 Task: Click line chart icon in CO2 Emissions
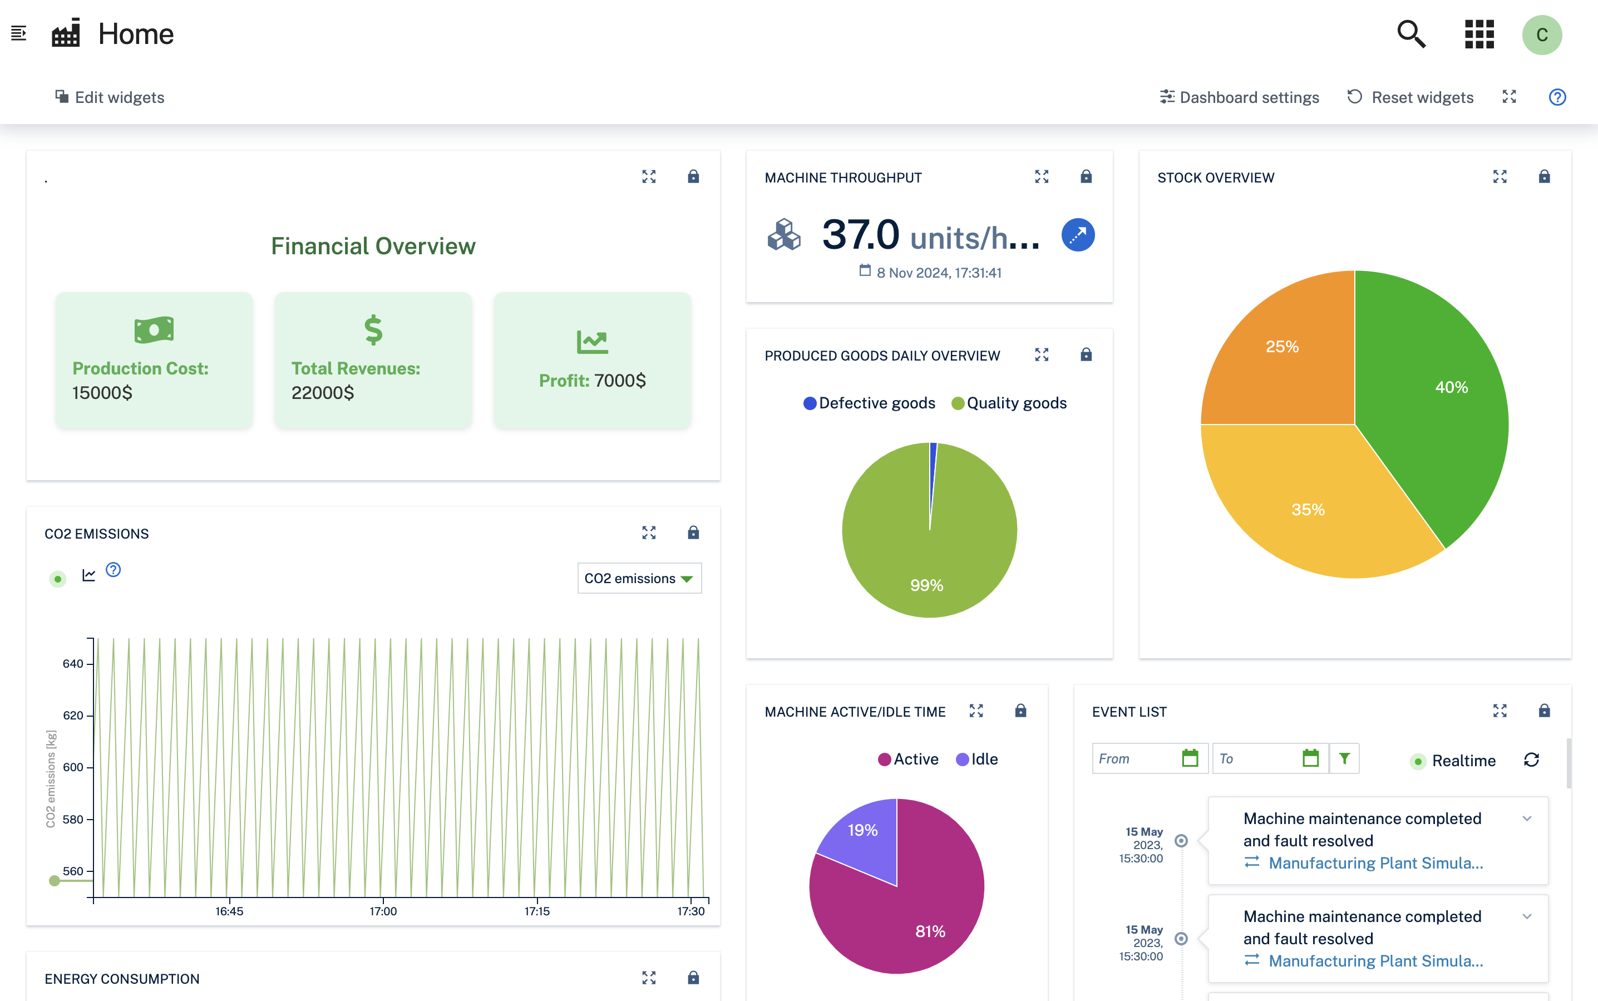click(88, 575)
